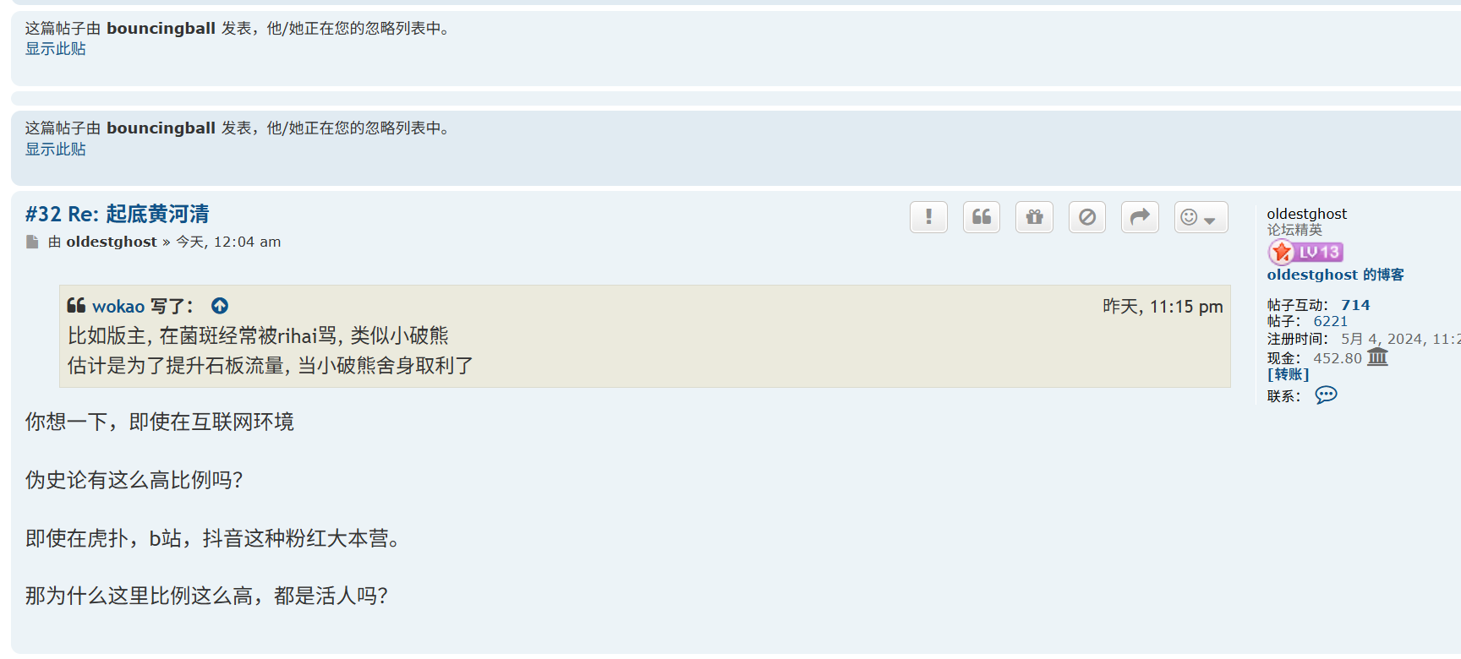Open oldestghost 的博客 link
Screen dimensions: 1461x659
1335,275
